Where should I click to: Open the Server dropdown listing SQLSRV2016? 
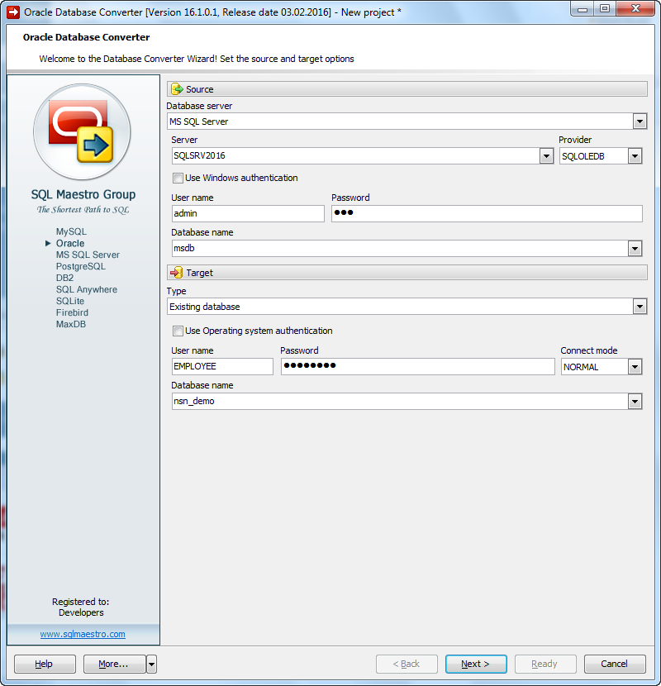546,155
